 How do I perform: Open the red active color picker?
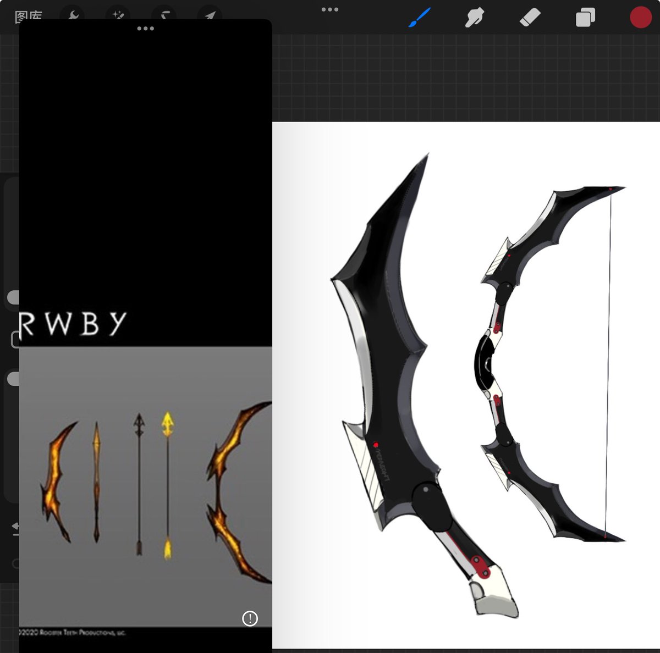point(641,18)
